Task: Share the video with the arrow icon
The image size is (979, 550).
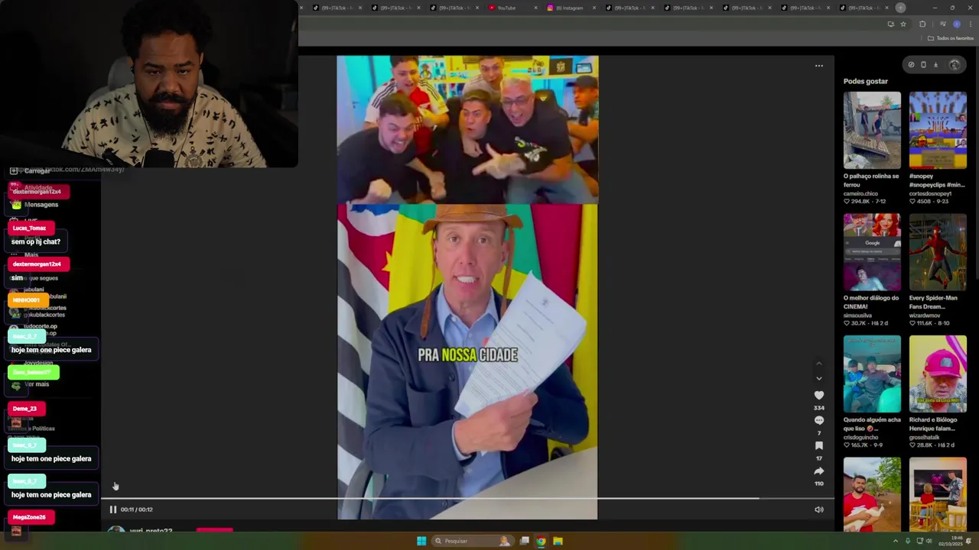Action: [x=818, y=471]
